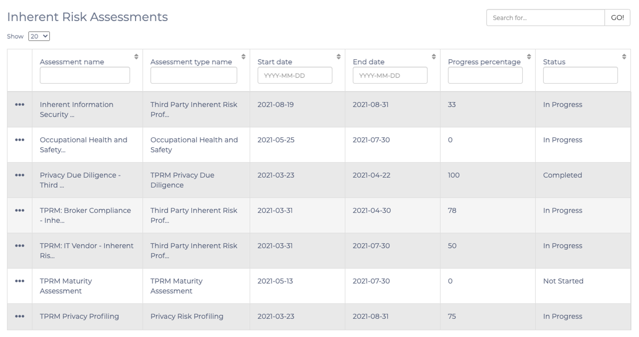Open the actions menu for TPRM: Broker Compliance
This screenshot has height=337, width=639.
pyautogui.click(x=20, y=211)
